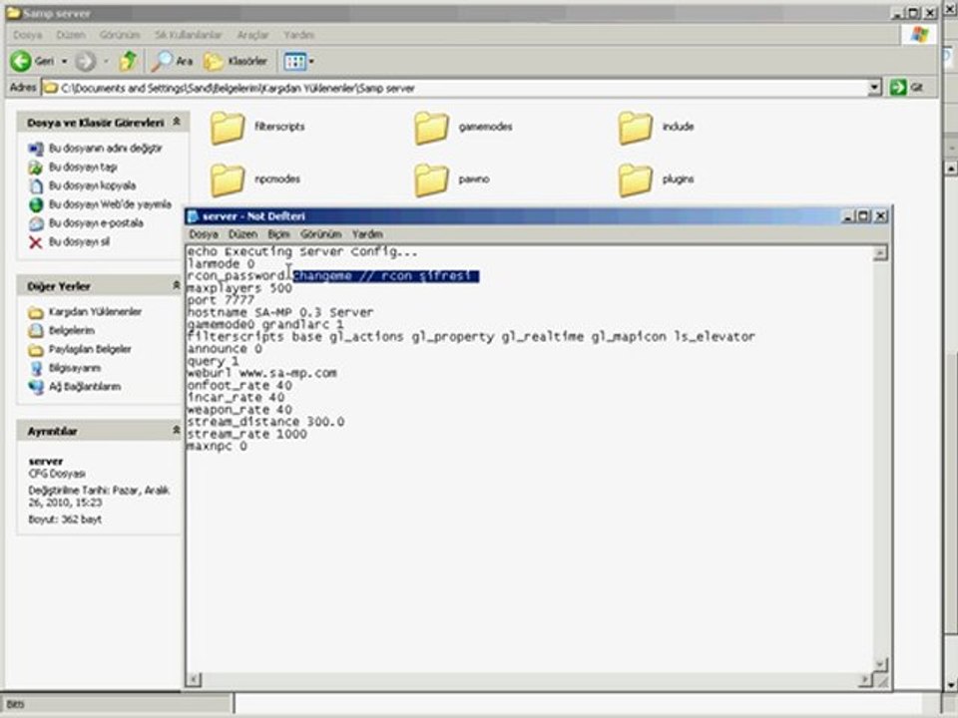
Task: Maximize the server Notepad window
Action: pyautogui.click(x=863, y=216)
